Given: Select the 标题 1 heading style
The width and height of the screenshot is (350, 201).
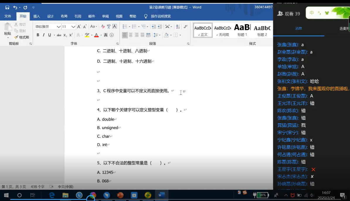Looking at the screenshot, I should pyautogui.click(x=242, y=30).
